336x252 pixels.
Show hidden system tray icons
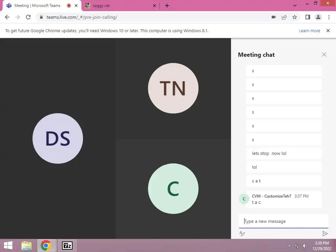click(x=289, y=246)
